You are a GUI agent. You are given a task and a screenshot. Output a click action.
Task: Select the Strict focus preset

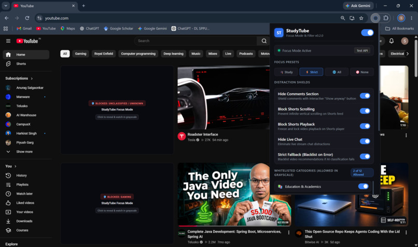click(311, 72)
